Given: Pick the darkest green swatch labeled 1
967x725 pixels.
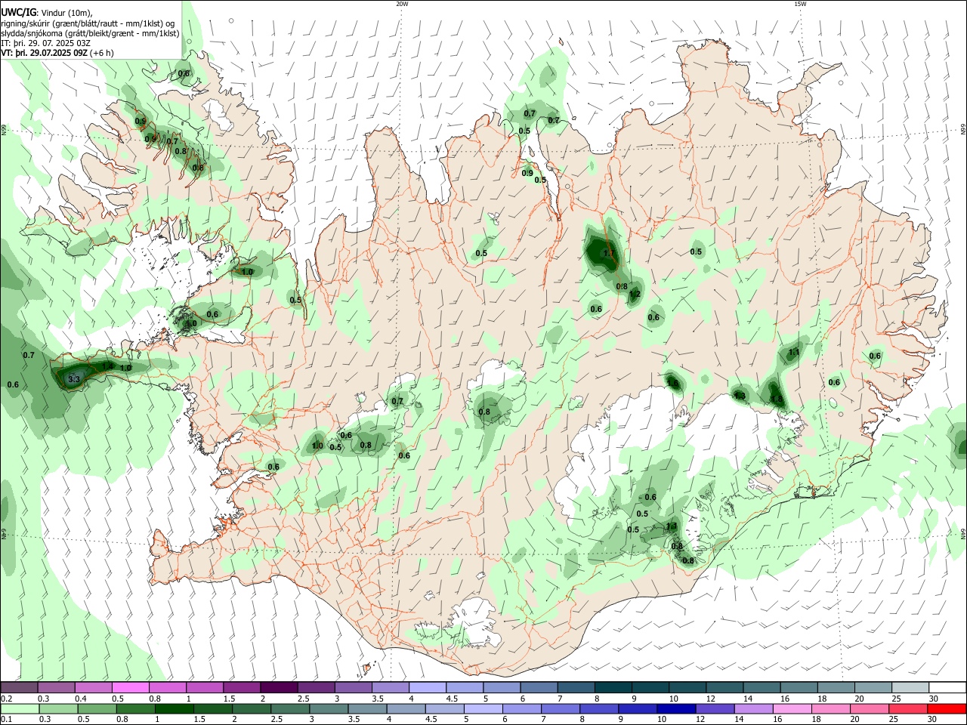Looking at the screenshot, I should (175, 708).
